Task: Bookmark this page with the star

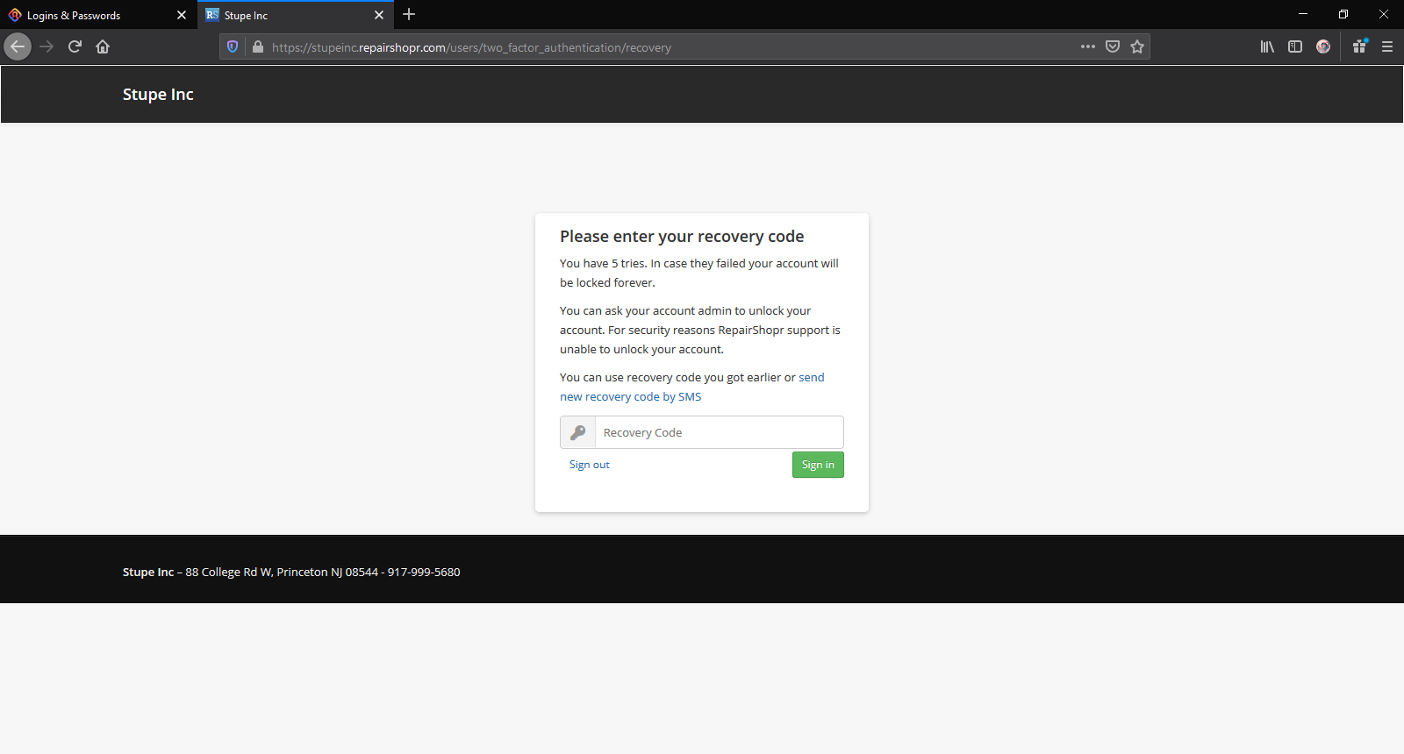Action: [x=1137, y=46]
